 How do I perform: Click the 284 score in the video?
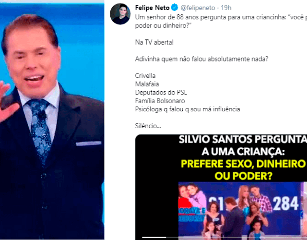tap(286, 204)
